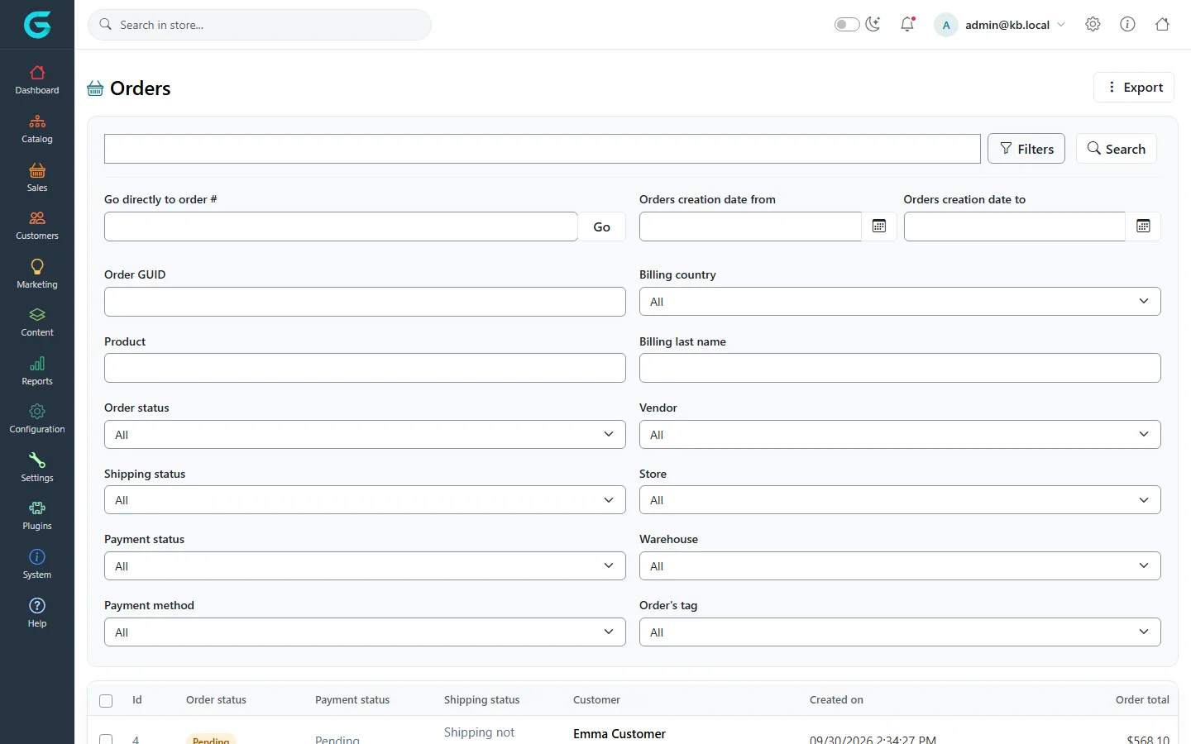Click the Product input field
Image resolution: width=1191 pixels, height=744 pixels.
coord(365,368)
